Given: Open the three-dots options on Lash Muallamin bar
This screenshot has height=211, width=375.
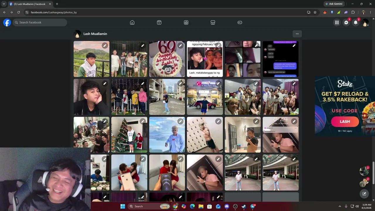Looking at the screenshot, I should 297,34.
